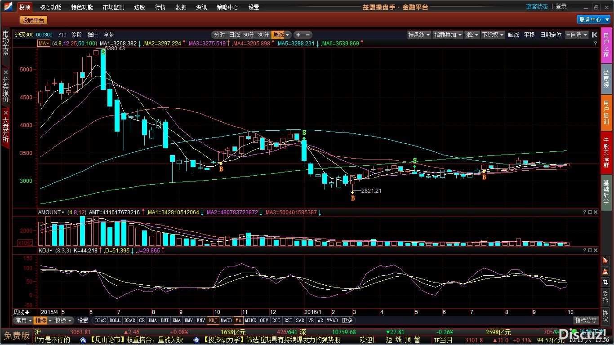Open the 模板 dropdown in indicator bar
The height and width of the screenshot is (345, 614).
coord(63,320)
